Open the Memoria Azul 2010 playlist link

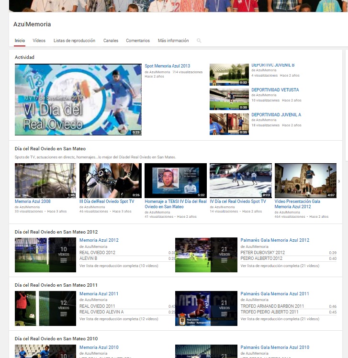99,347
